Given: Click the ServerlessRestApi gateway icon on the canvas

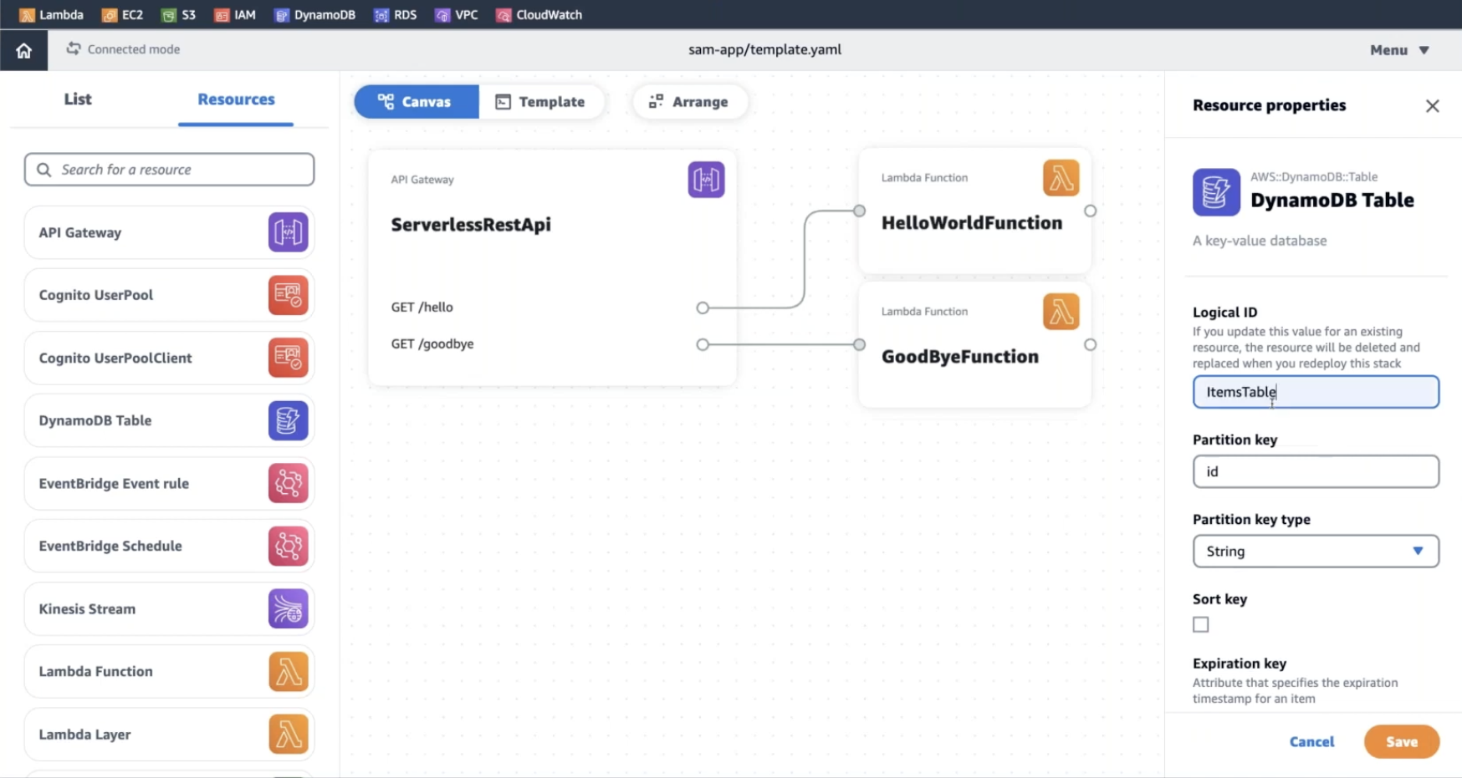Looking at the screenshot, I should (x=706, y=180).
